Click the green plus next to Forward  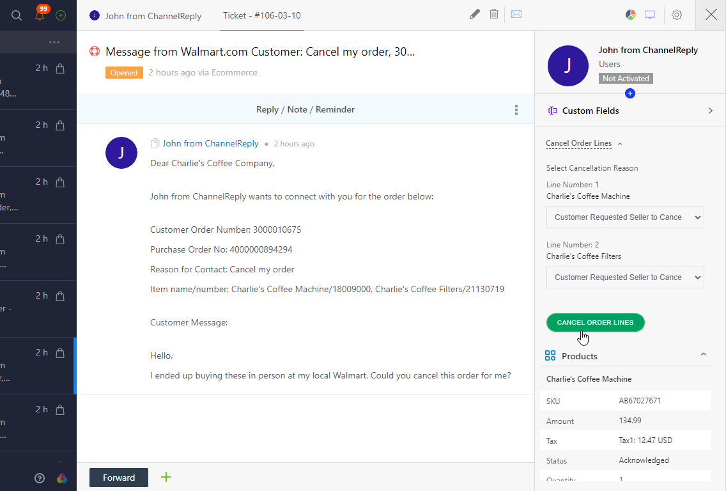click(x=166, y=477)
